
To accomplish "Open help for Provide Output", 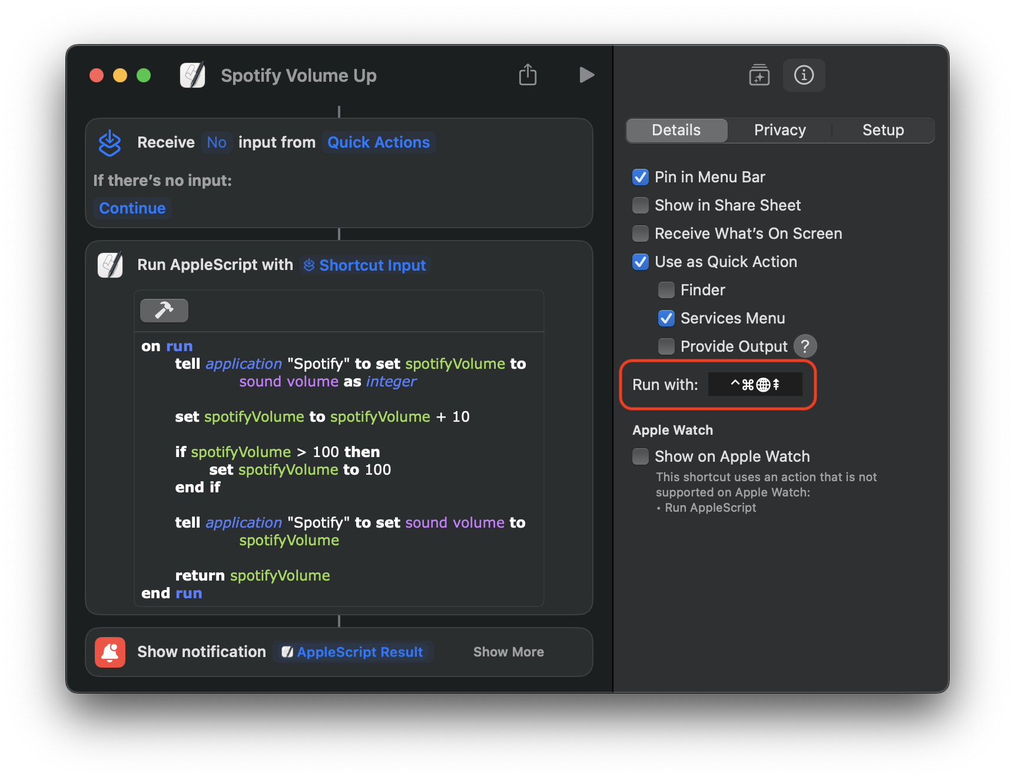I will pyautogui.click(x=805, y=346).
